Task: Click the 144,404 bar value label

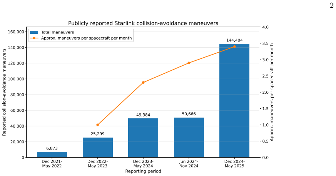Action: [234, 40]
